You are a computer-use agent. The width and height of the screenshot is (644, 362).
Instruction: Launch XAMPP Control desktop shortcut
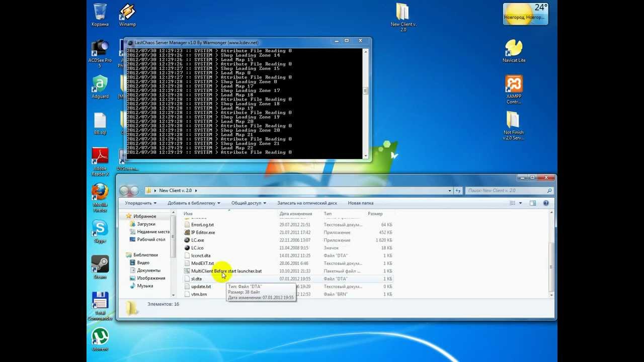click(x=514, y=89)
